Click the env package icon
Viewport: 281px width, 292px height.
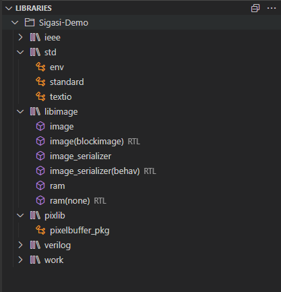40,67
